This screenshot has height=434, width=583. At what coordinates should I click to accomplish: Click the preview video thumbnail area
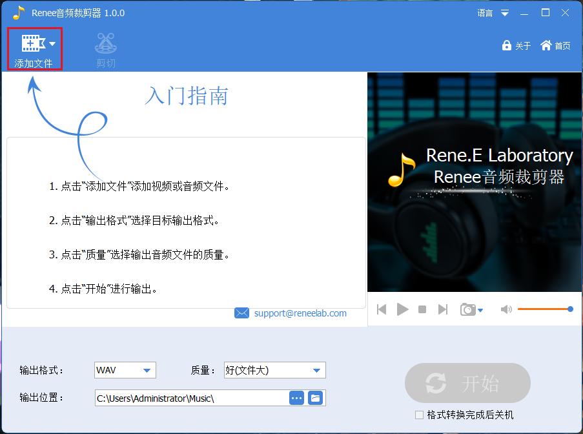click(x=474, y=182)
